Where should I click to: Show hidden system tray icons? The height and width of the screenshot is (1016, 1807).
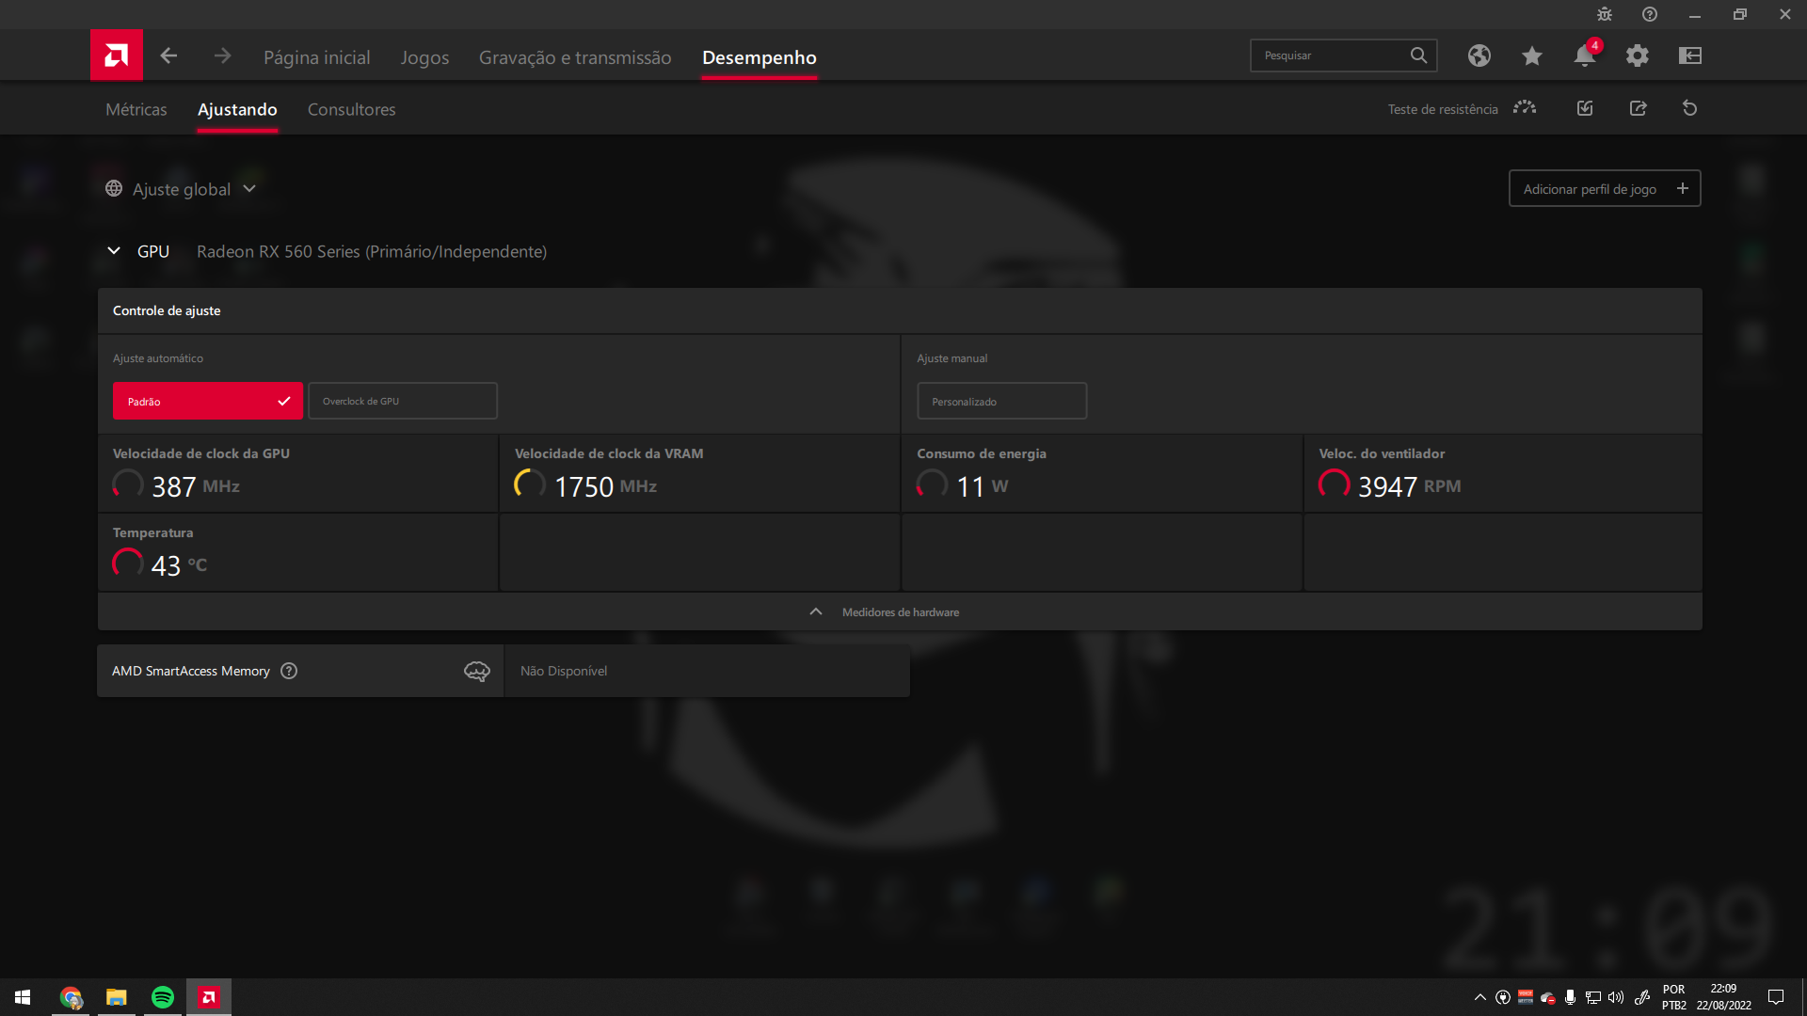pos(1479,997)
